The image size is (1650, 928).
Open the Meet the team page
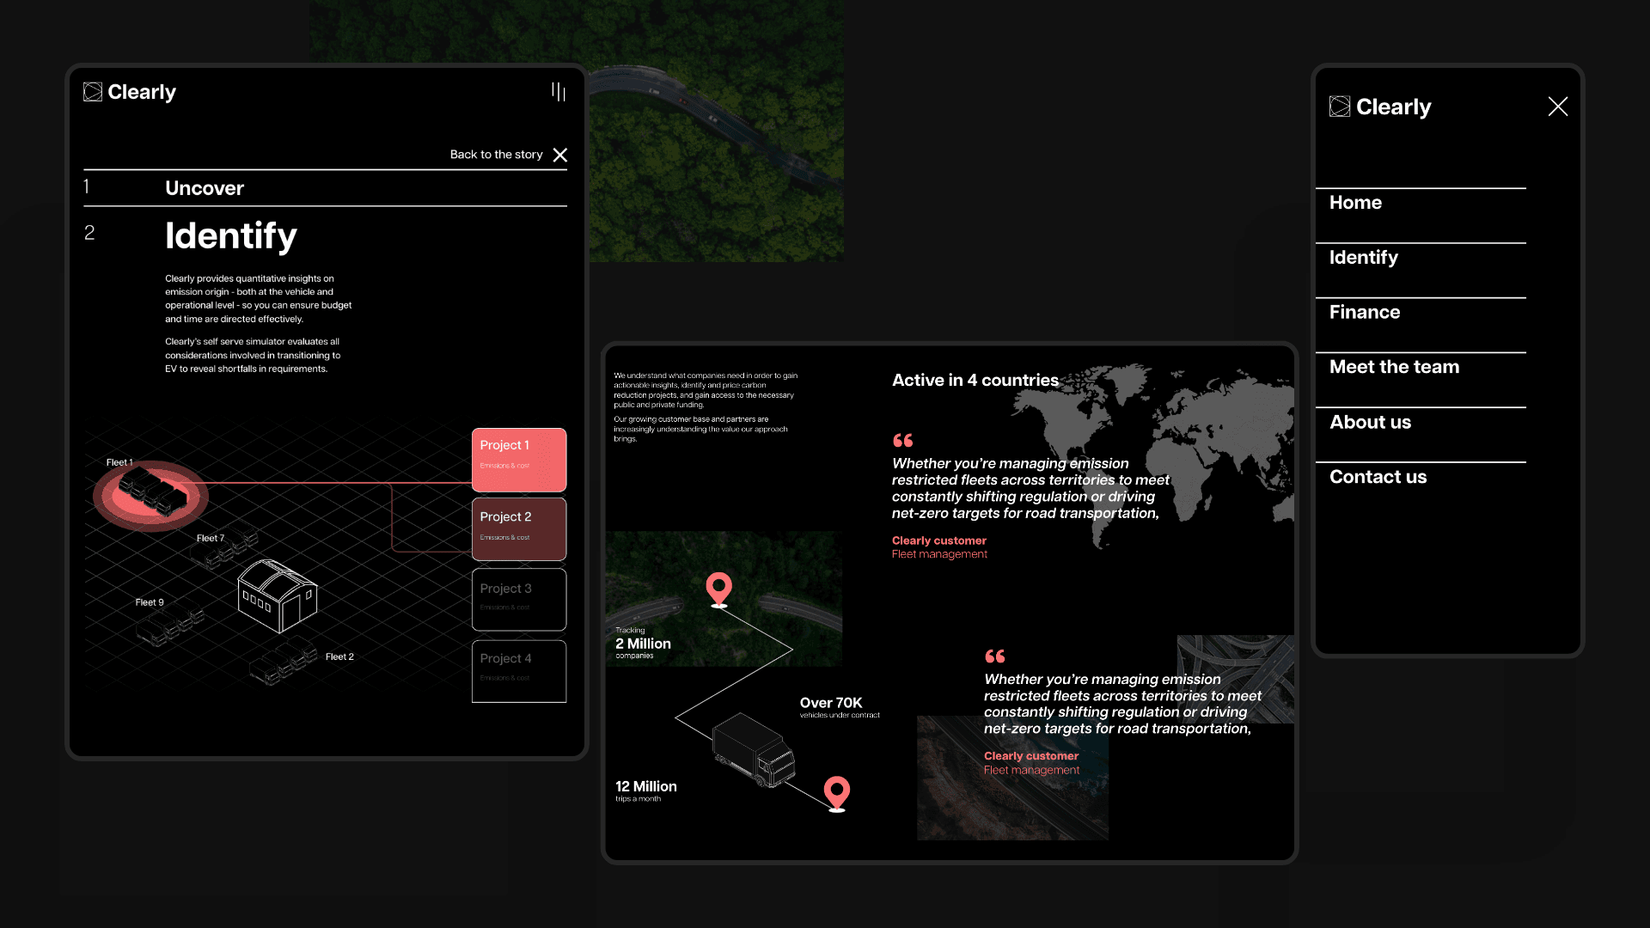(x=1393, y=367)
